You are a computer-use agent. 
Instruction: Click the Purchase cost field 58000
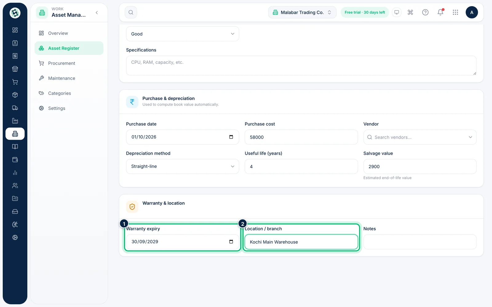pos(301,137)
